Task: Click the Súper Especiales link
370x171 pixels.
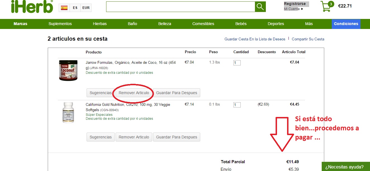Action: tap(99, 115)
